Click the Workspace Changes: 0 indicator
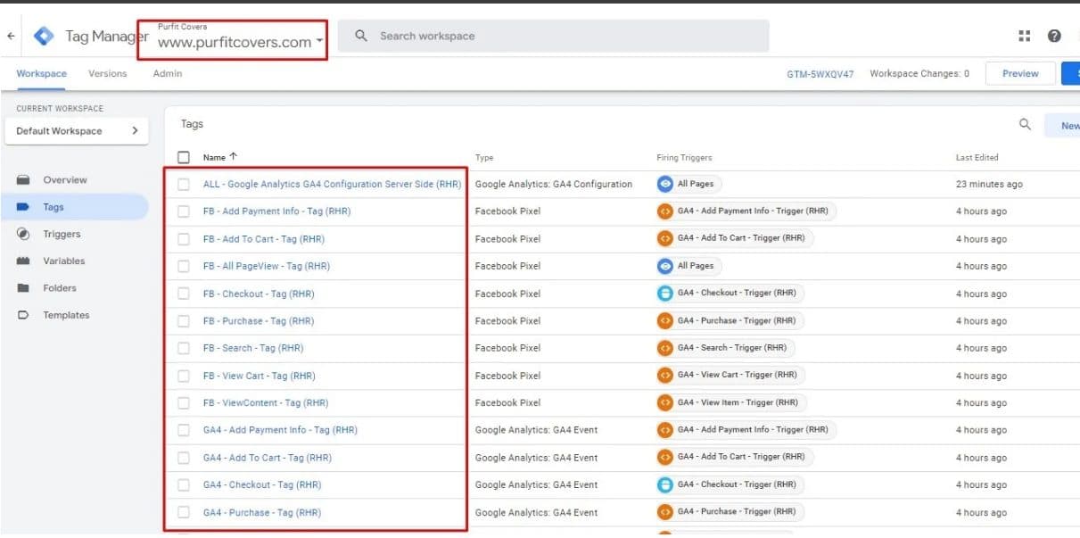Image resolution: width=1080 pixels, height=538 pixels. point(919,74)
